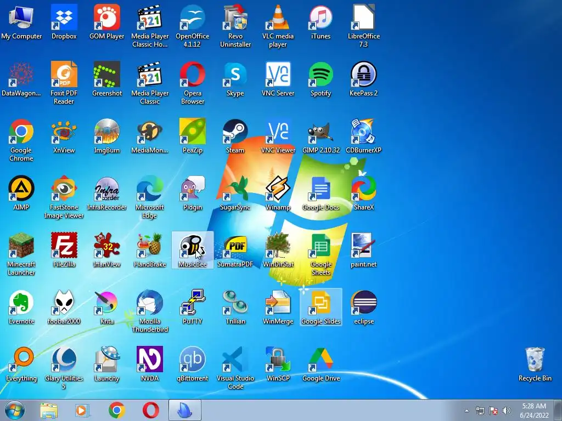Viewport: 562px width, 421px height.
Task: Select the AIMP desktop icon
Action: 21,193
